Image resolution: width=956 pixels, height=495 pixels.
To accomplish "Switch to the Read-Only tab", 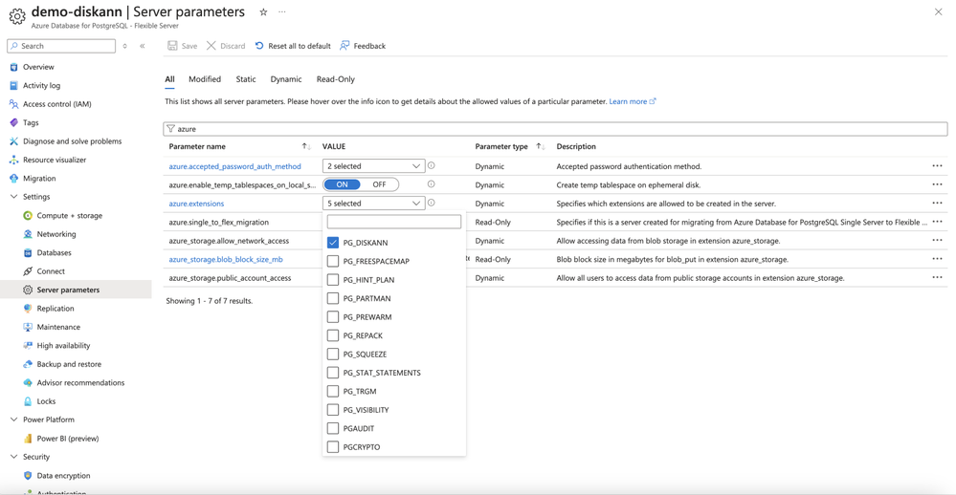I will tap(335, 79).
